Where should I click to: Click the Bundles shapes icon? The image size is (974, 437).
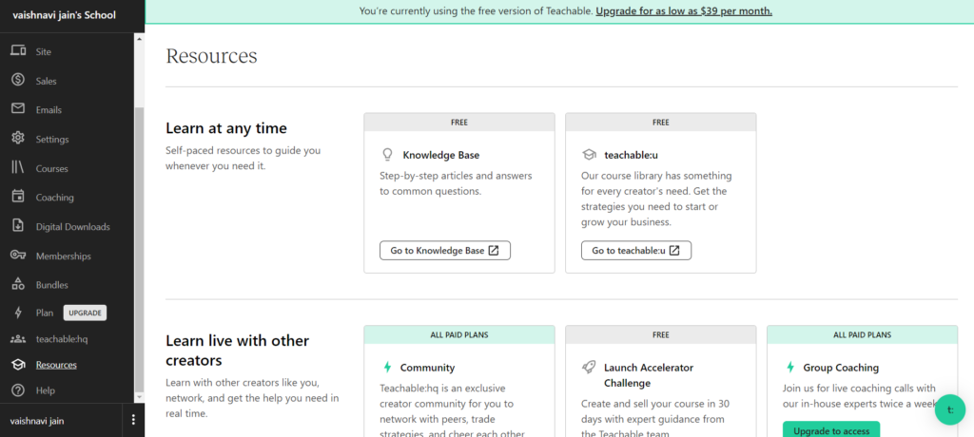coord(18,284)
